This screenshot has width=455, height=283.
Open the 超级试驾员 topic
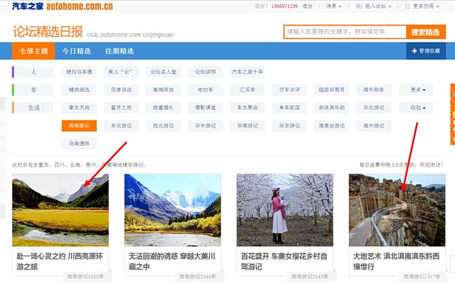(331, 90)
